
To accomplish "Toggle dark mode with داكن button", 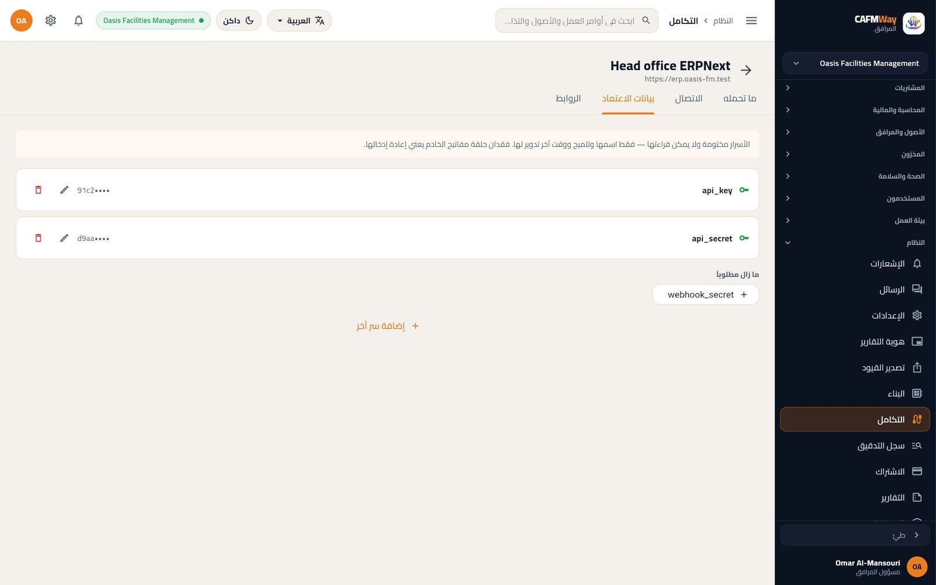I will [239, 20].
